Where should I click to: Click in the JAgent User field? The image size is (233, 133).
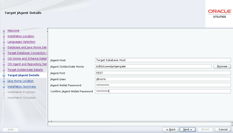click(163, 79)
